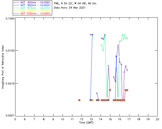Click the 0.0100 y-axis tick label

(10, 50)
